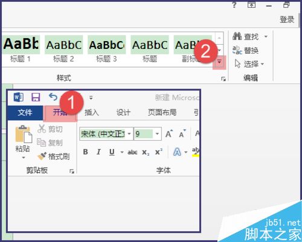Open the Quick Access Toolbar customize arrow

[91, 98]
